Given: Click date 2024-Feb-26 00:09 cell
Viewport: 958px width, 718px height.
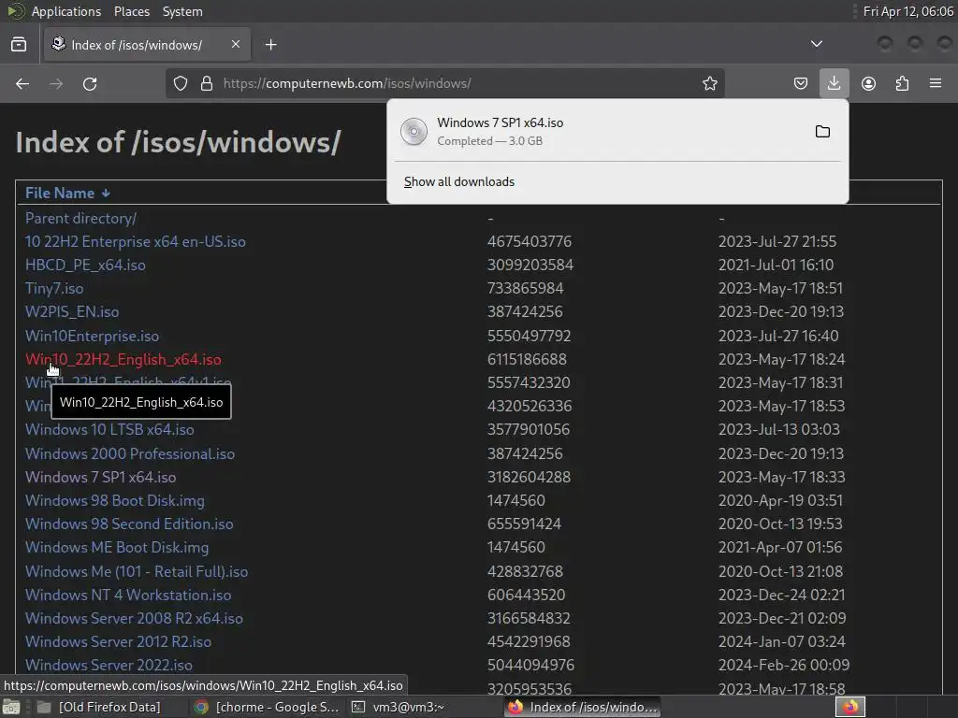Looking at the screenshot, I should tap(784, 666).
